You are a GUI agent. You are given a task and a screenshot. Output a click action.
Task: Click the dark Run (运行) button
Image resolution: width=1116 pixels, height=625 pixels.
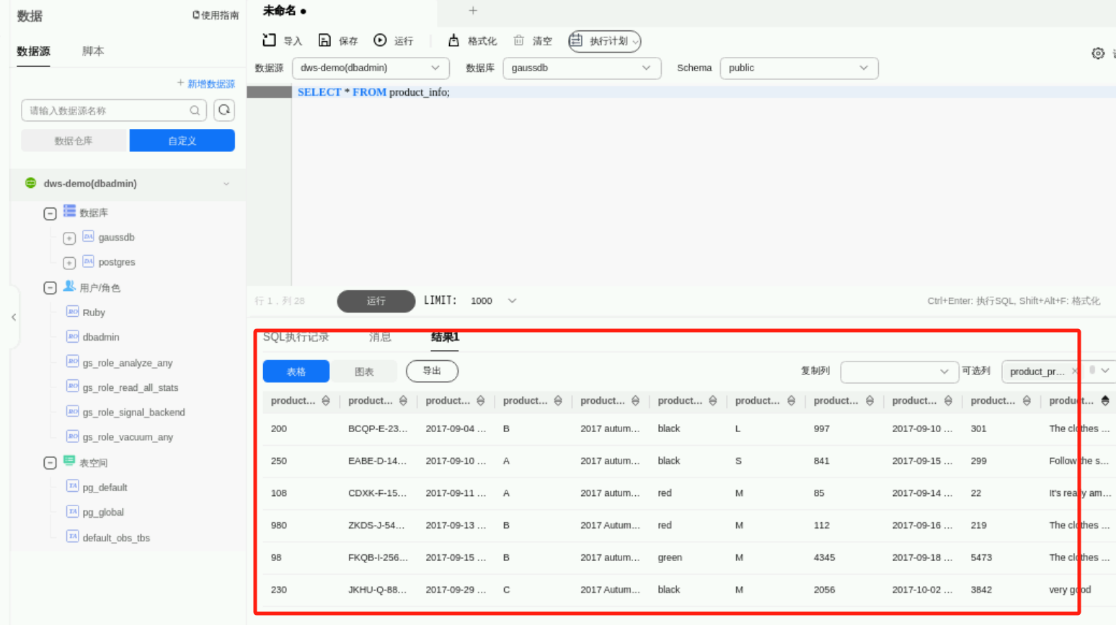(x=376, y=301)
